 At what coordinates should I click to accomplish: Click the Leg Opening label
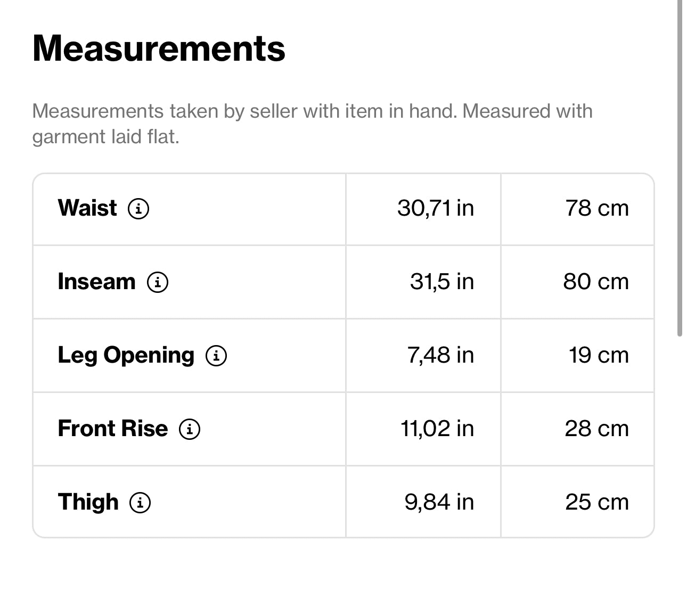126,355
